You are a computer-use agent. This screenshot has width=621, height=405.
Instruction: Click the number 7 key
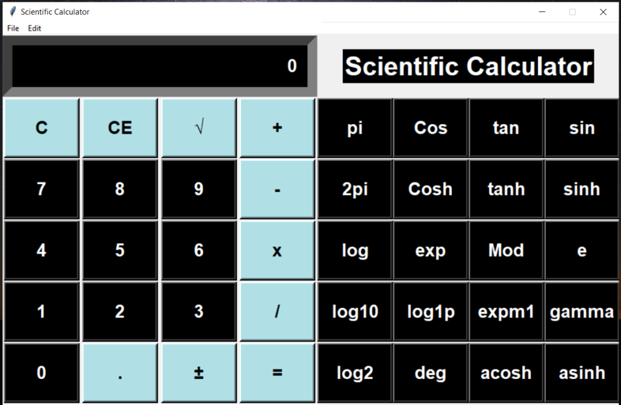41,189
